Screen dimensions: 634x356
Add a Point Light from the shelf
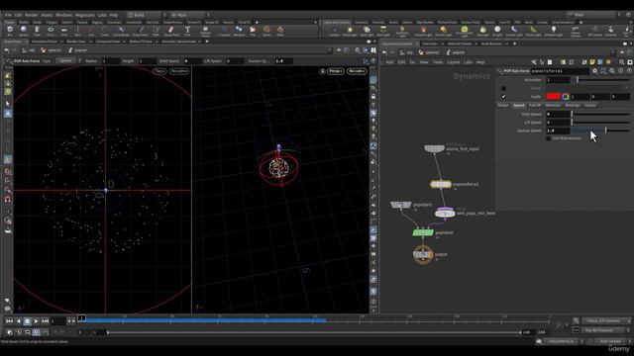pos(350,31)
